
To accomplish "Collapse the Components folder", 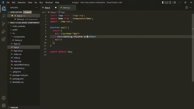I will pyautogui.click(x=19, y=37).
